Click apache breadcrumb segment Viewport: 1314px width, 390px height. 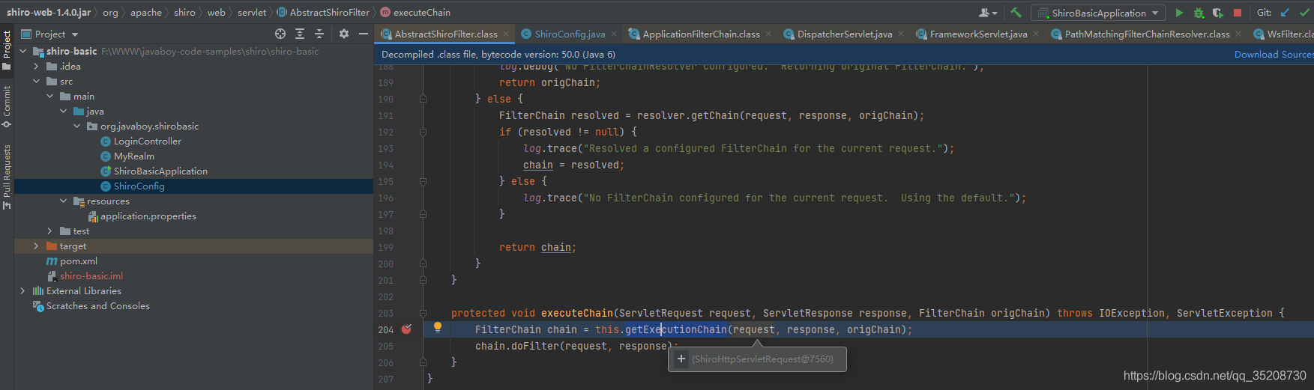tap(146, 13)
